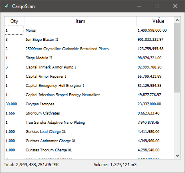Click the value 4,411,980.00
The height and width of the screenshot is (173, 185).
pos(149,132)
